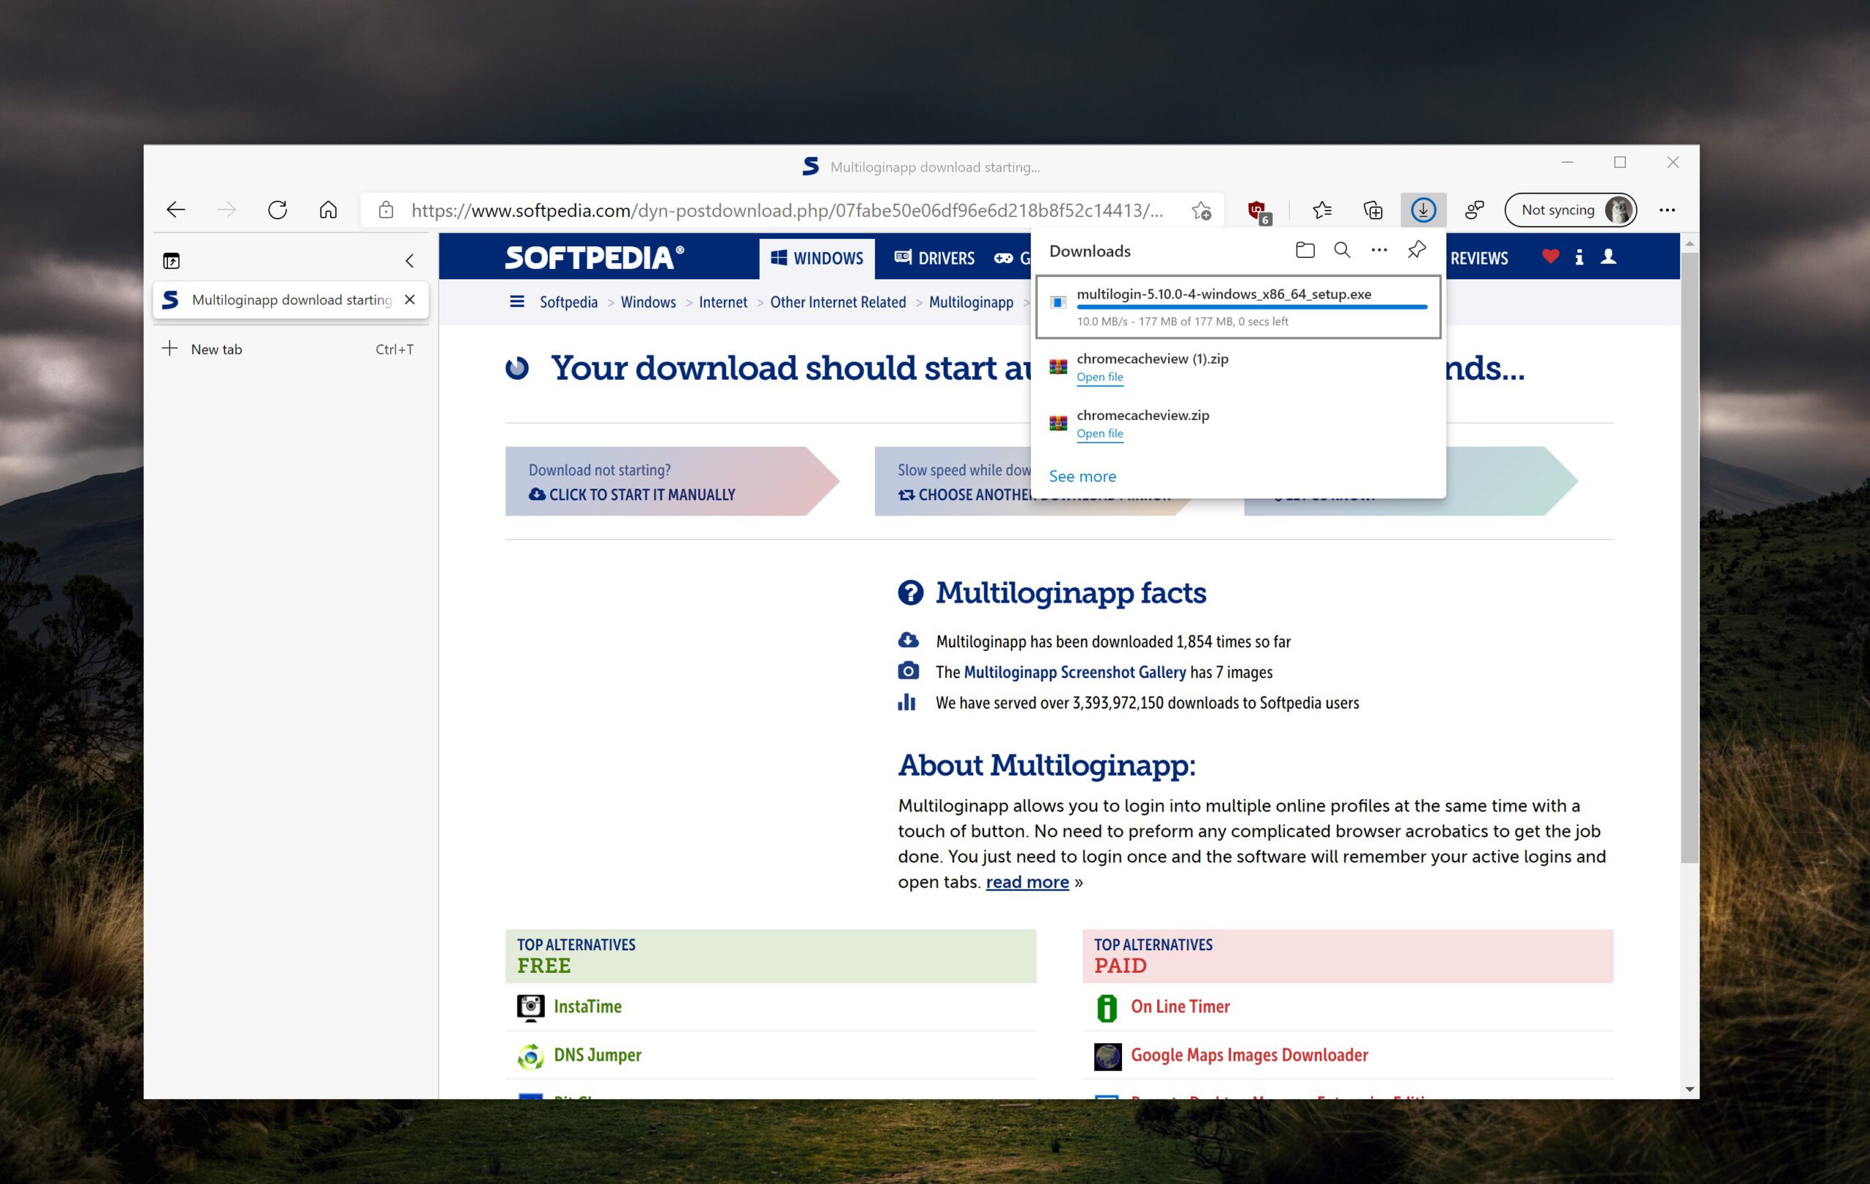The image size is (1870, 1184).
Task: Open On Line Timer paid alternative
Action: pyautogui.click(x=1180, y=1007)
